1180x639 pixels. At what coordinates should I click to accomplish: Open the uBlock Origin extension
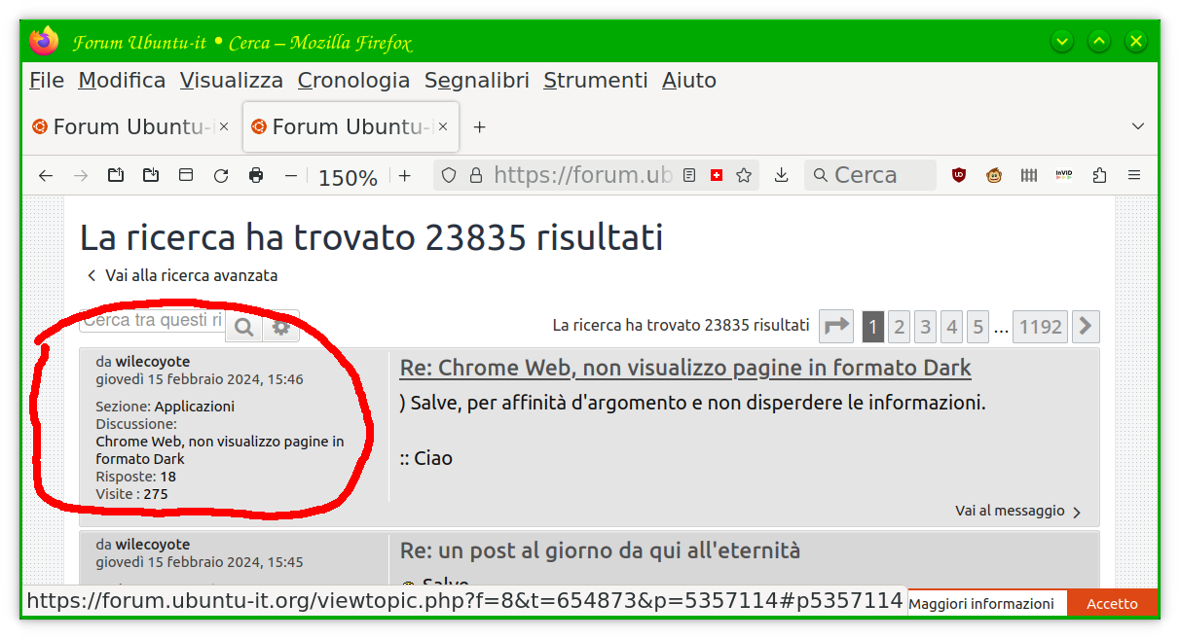point(959,176)
